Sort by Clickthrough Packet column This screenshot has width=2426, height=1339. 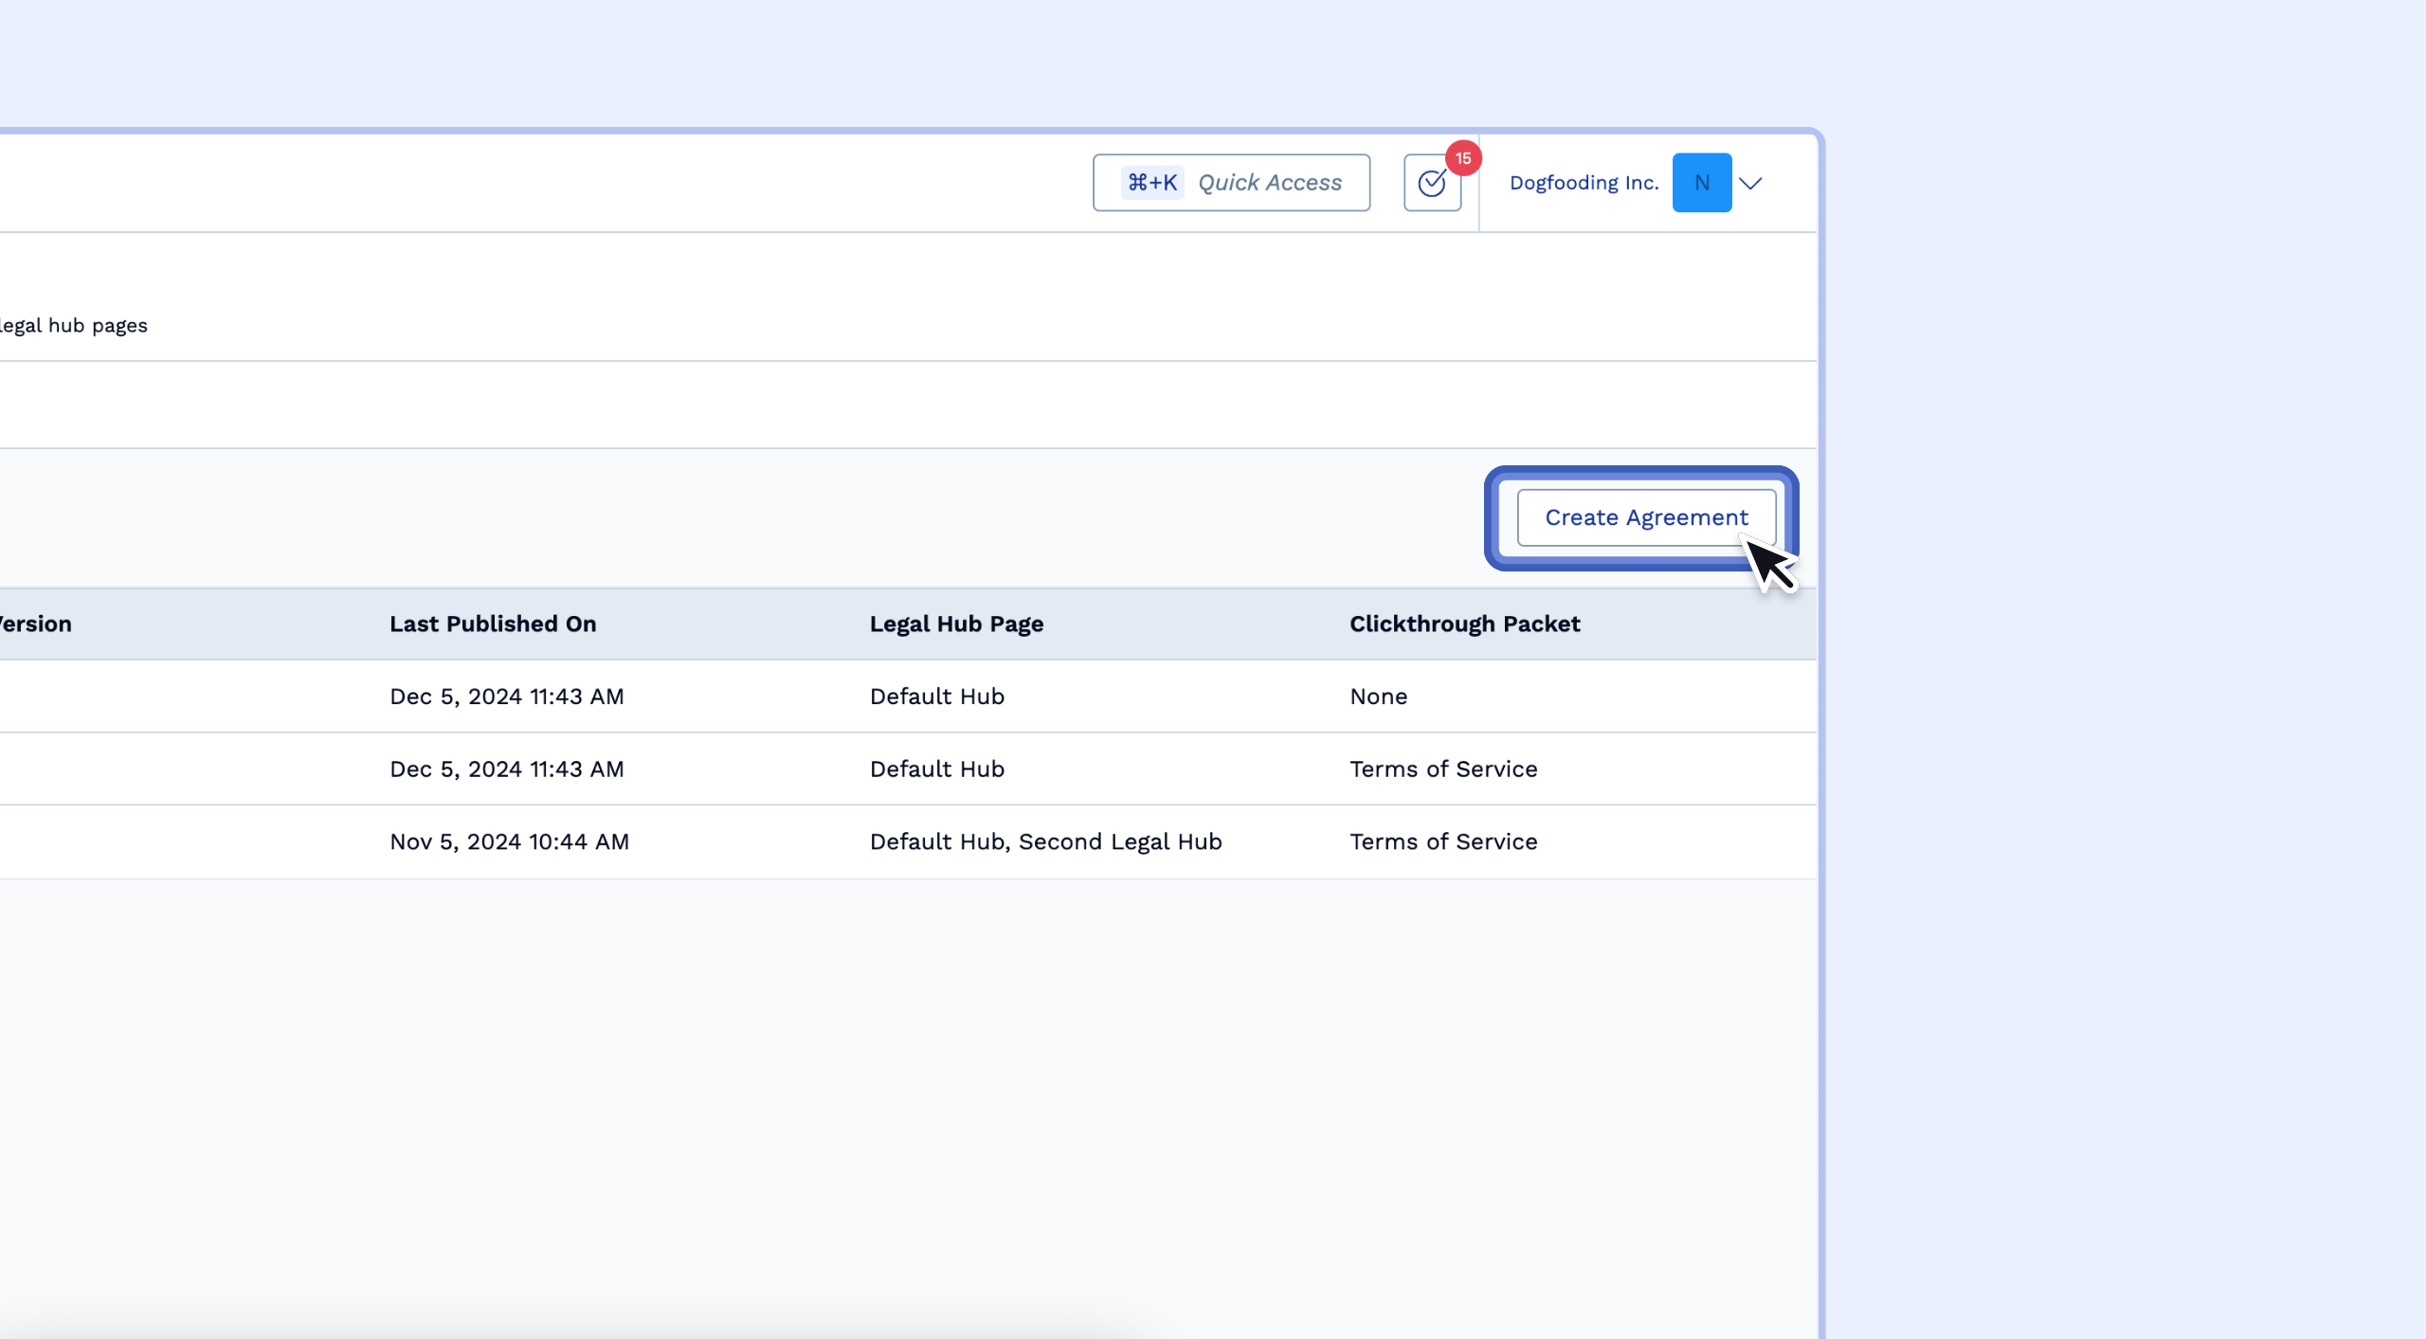pyautogui.click(x=1464, y=624)
